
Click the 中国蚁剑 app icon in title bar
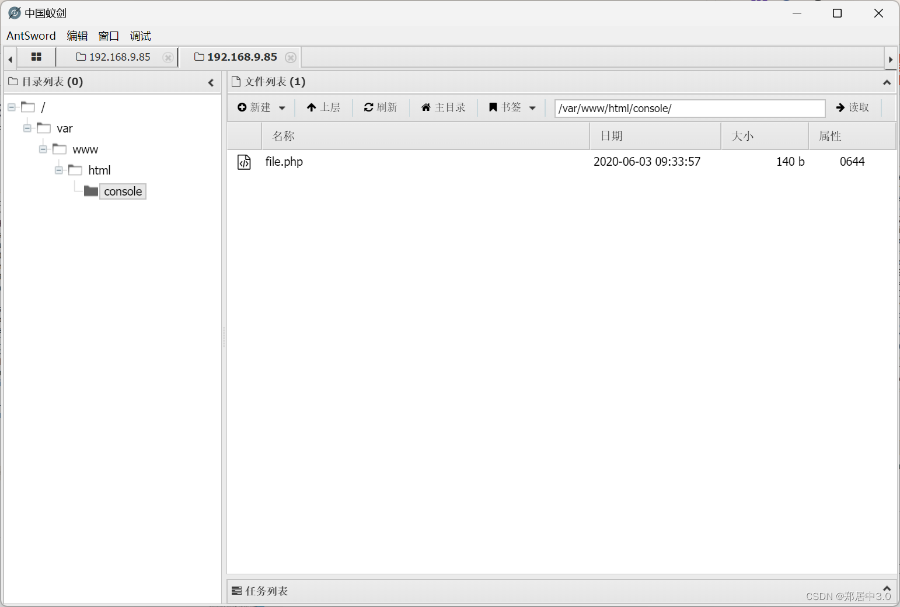[x=15, y=13]
